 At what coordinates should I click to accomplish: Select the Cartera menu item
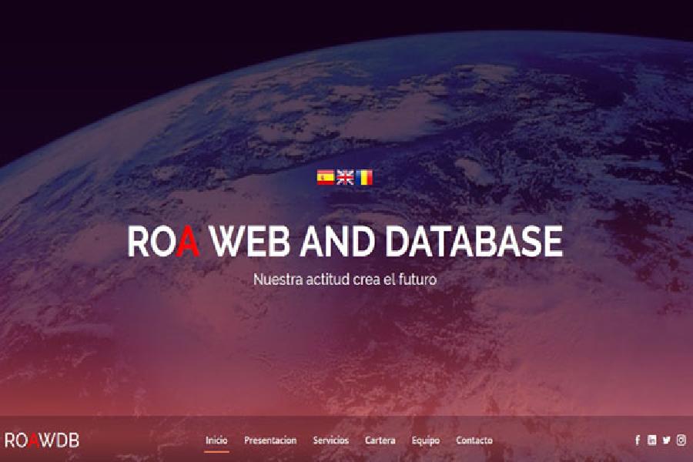click(x=380, y=440)
